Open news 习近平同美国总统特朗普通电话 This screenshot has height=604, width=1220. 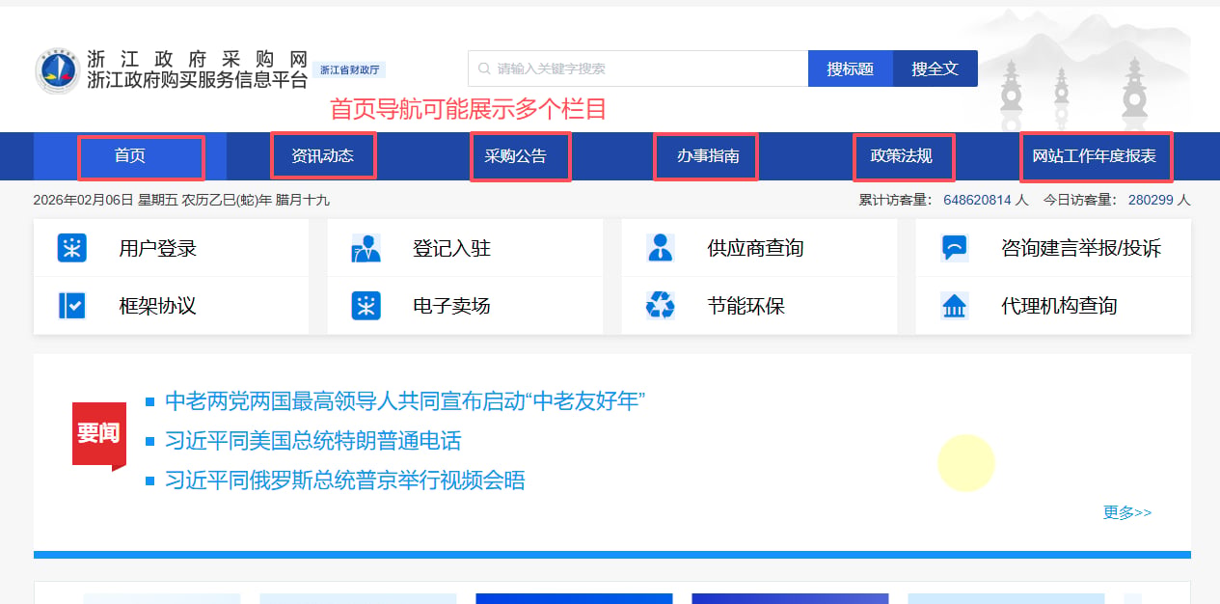(313, 441)
